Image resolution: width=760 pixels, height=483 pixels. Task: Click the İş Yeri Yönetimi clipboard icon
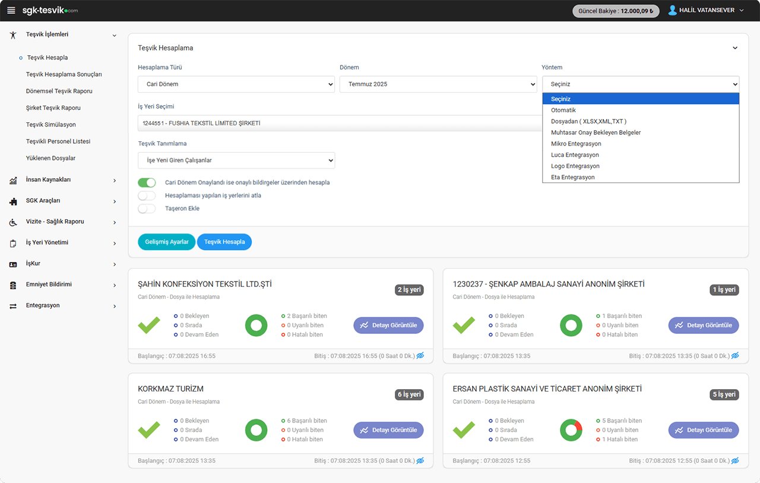pyautogui.click(x=13, y=243)
